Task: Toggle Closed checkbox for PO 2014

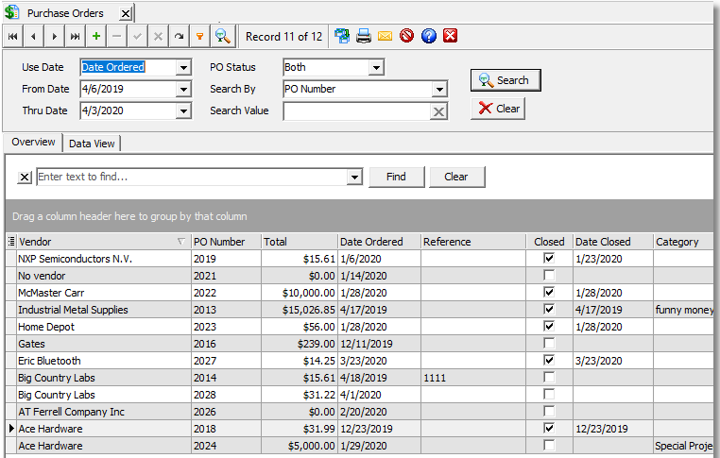Action: coord(549,377)
